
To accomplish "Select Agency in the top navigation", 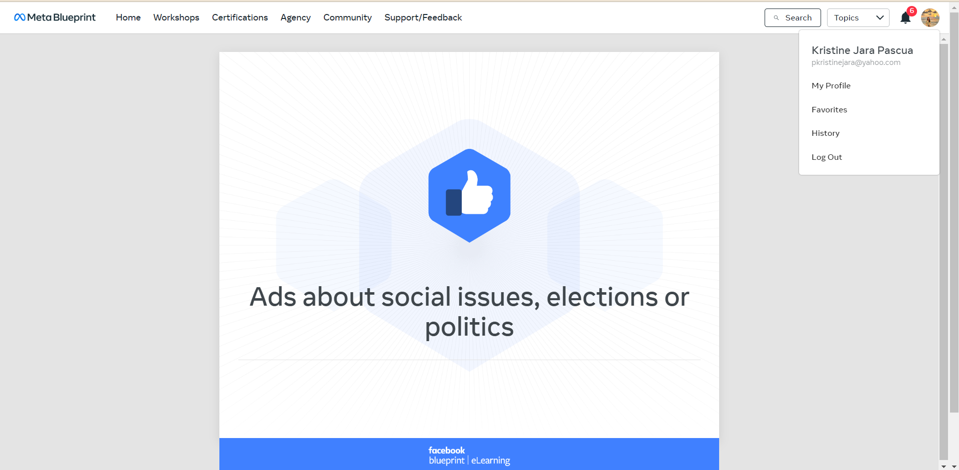I will tap(295, 18).
